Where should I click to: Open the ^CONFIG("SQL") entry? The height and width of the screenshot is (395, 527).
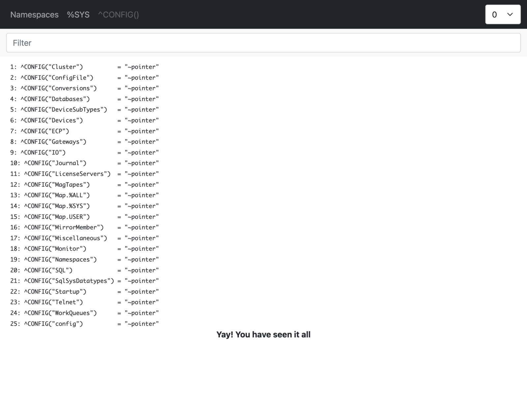[x=48, y=270]
